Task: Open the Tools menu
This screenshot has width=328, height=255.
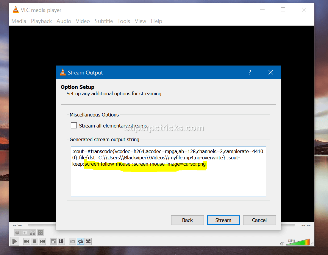Action: (x=124, y=21)
